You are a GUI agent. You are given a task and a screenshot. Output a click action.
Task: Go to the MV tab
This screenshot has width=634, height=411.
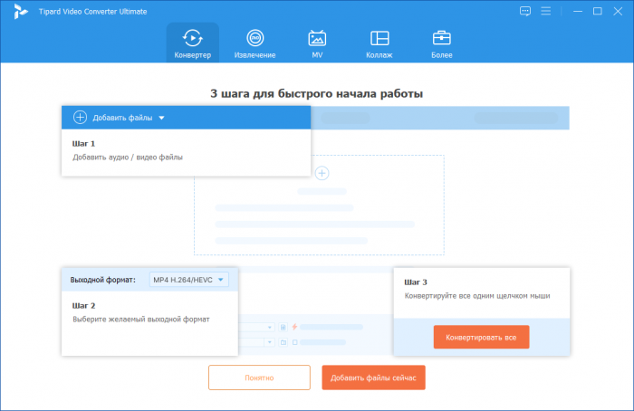[317, 43]
